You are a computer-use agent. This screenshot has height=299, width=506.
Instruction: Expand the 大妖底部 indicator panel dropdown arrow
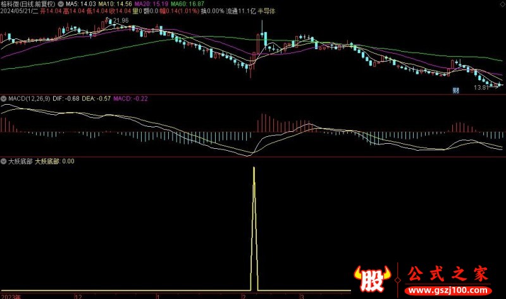pos(4,161)
